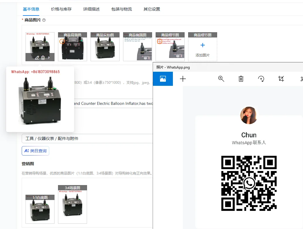The height and width of the screenshot is (229, 303).
Task: Edit the first product image with pencil icon
Action: 37,57
